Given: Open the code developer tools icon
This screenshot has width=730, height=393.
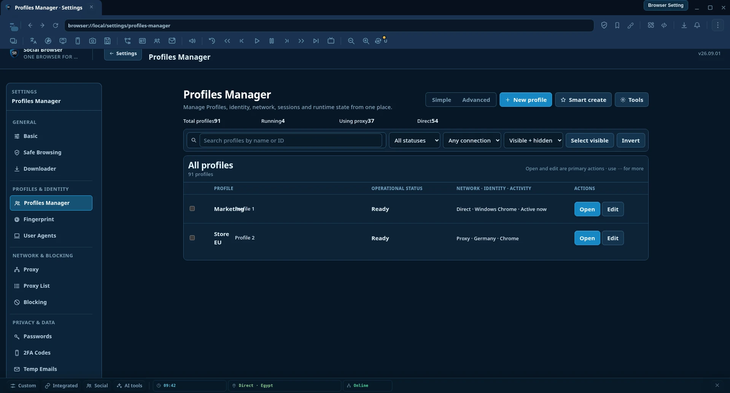Looking at the screenshot, I should click(x=664, y=25).
